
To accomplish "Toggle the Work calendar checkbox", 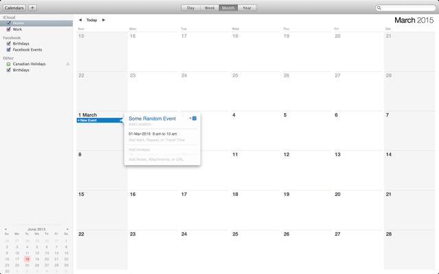I will (9, 29).
